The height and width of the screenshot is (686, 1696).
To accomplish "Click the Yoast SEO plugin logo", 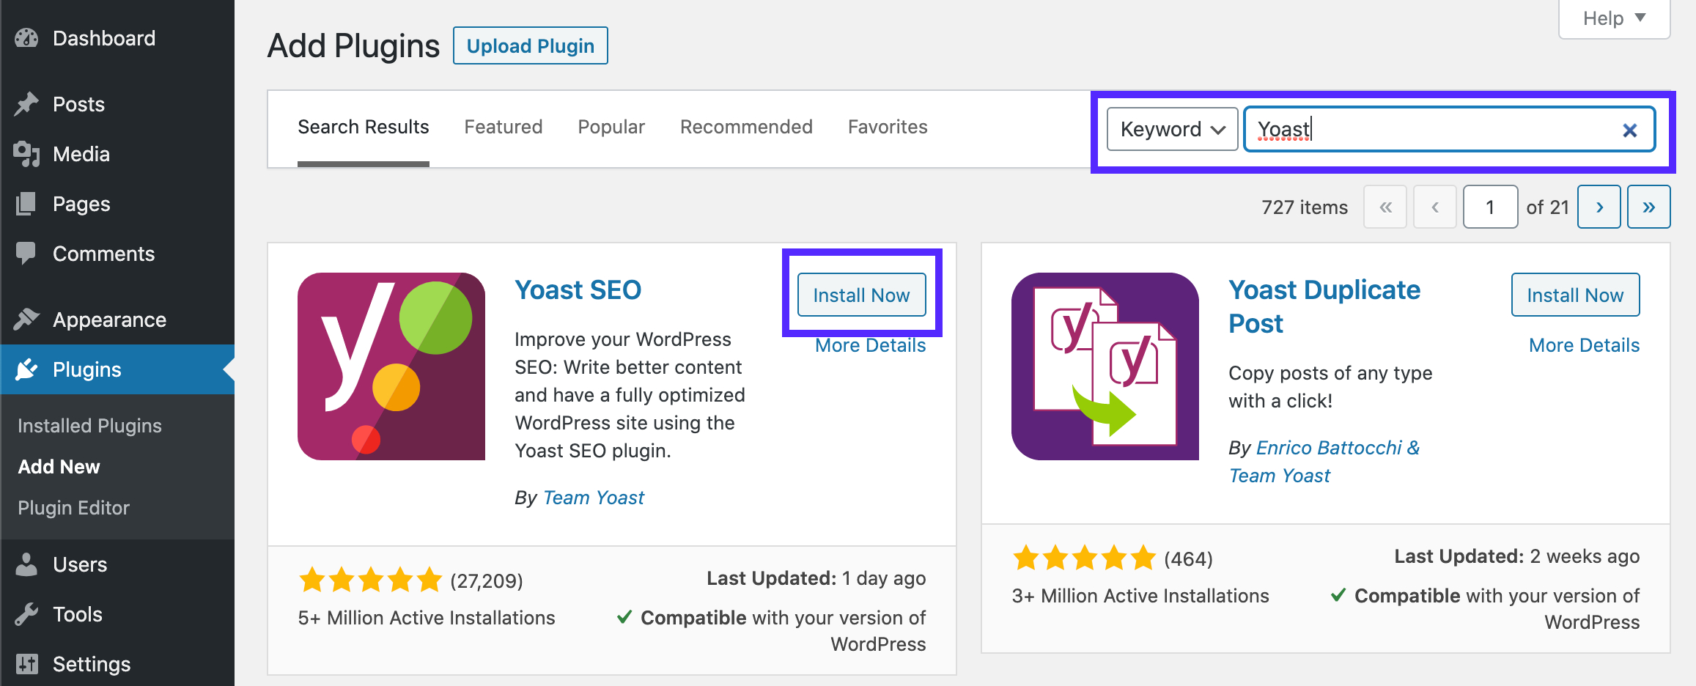I will pos(391,366).
